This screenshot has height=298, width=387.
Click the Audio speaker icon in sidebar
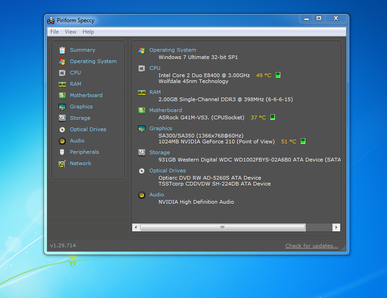point(62,141)
